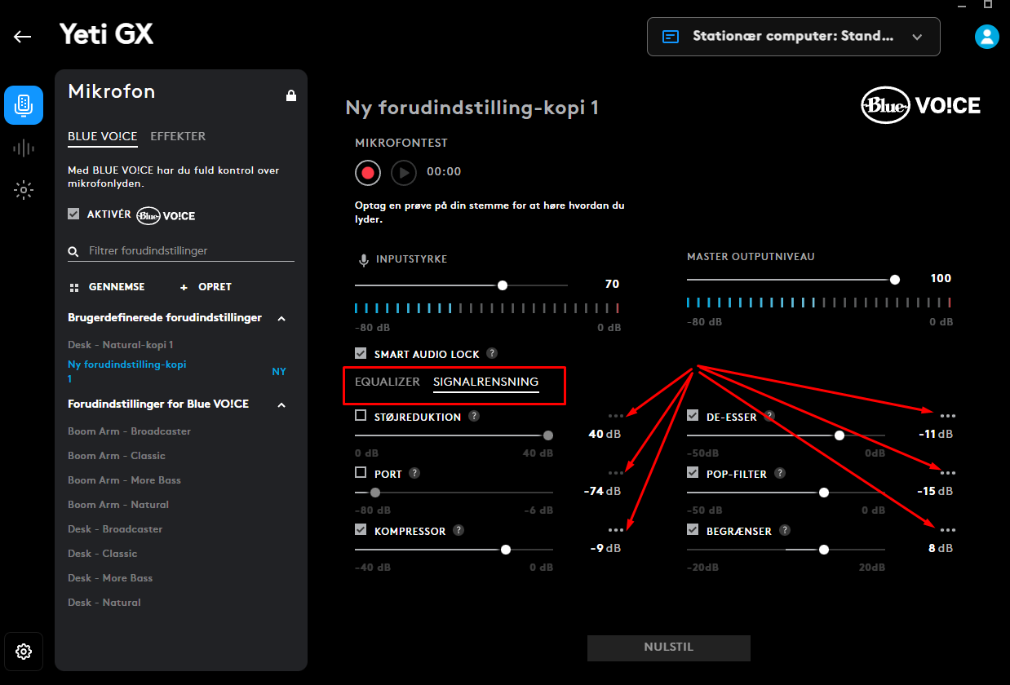Screen dimensions: 1010x685
Task: Open Pop-filter more options dots
Action: [x=947, y=473]
